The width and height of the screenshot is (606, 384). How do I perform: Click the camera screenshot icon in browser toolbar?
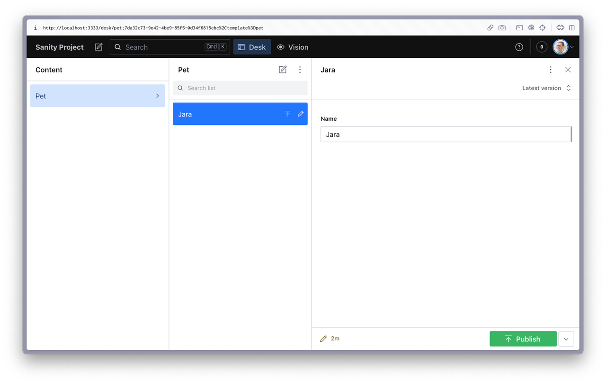pyautogui.click(x=502, y=28)
